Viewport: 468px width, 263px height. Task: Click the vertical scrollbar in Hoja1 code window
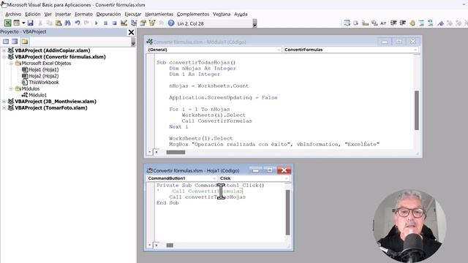click(x=287, y=213)
